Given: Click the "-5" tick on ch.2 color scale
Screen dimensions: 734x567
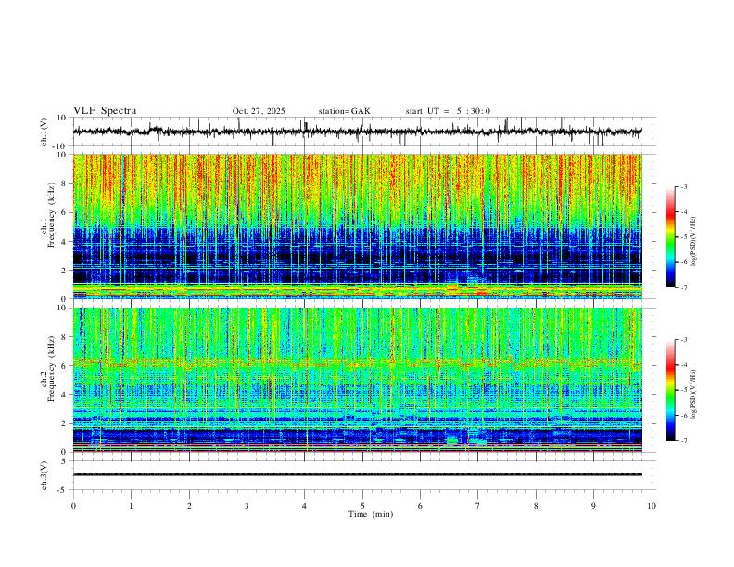Looking at the screenshot, I should point(683,390).
